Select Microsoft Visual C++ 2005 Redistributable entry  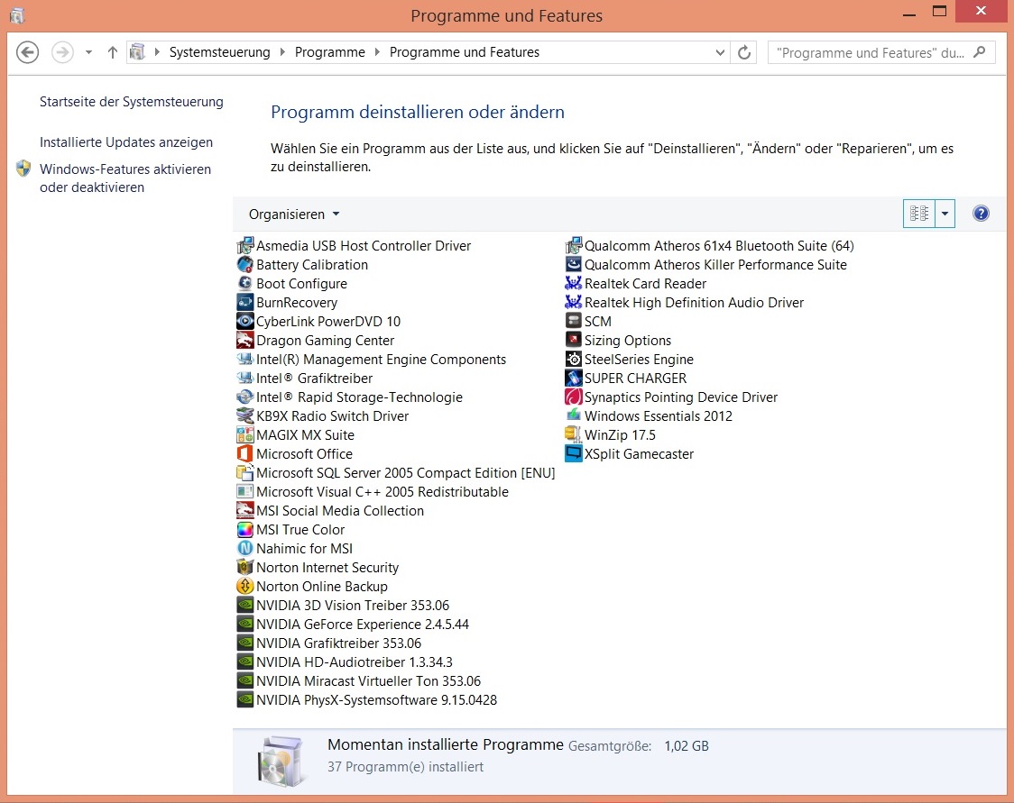[x=373, y=491]
